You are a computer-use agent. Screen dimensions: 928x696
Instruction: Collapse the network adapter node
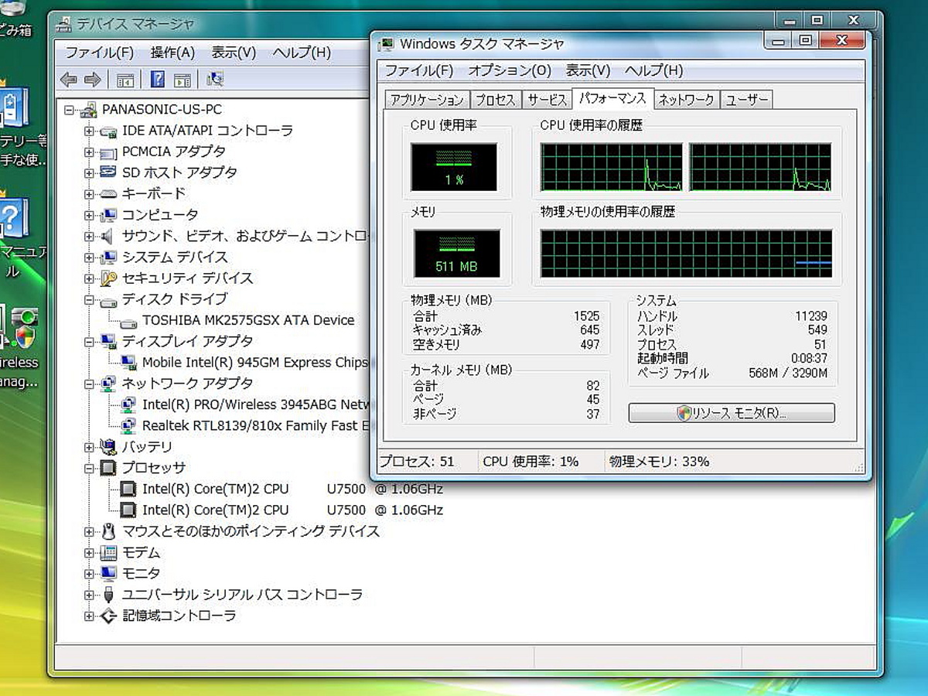point(90,384)
